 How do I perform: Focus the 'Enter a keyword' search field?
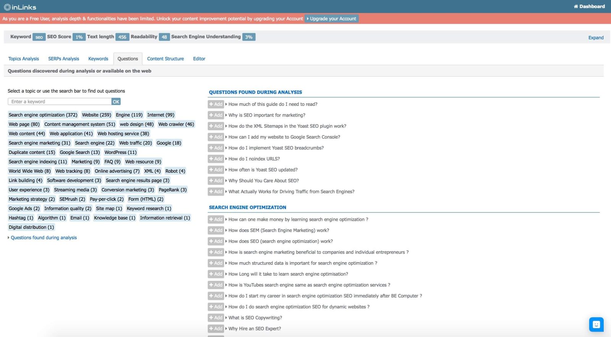pyautogui.click(x=60, y=102)
